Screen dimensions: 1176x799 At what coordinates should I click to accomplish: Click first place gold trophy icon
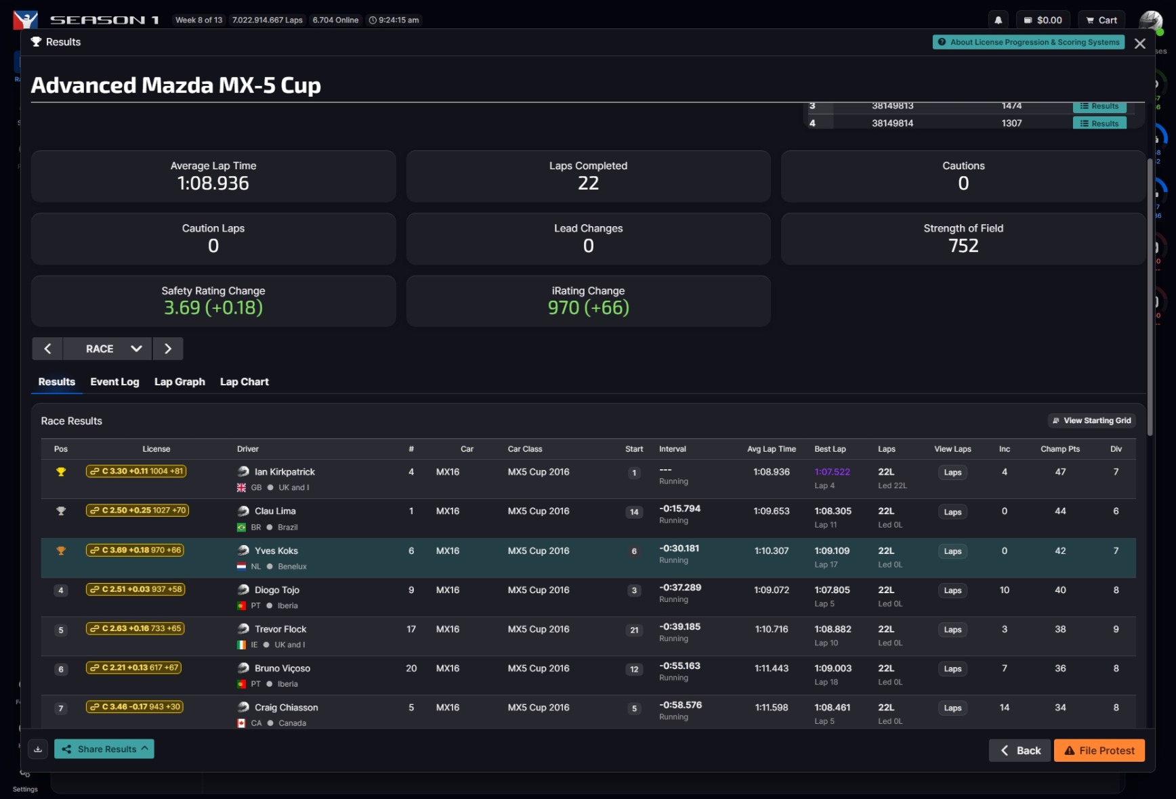(x=61, y=472)
